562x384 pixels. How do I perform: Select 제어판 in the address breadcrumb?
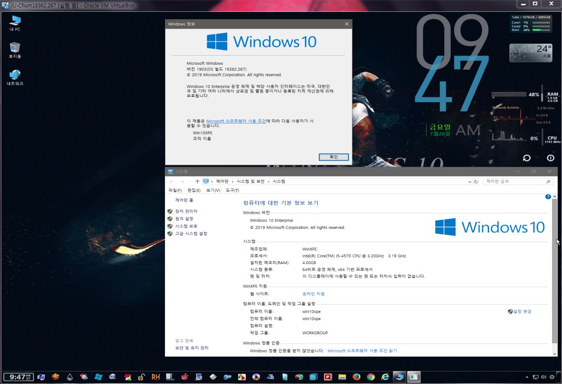coord(222,182)
